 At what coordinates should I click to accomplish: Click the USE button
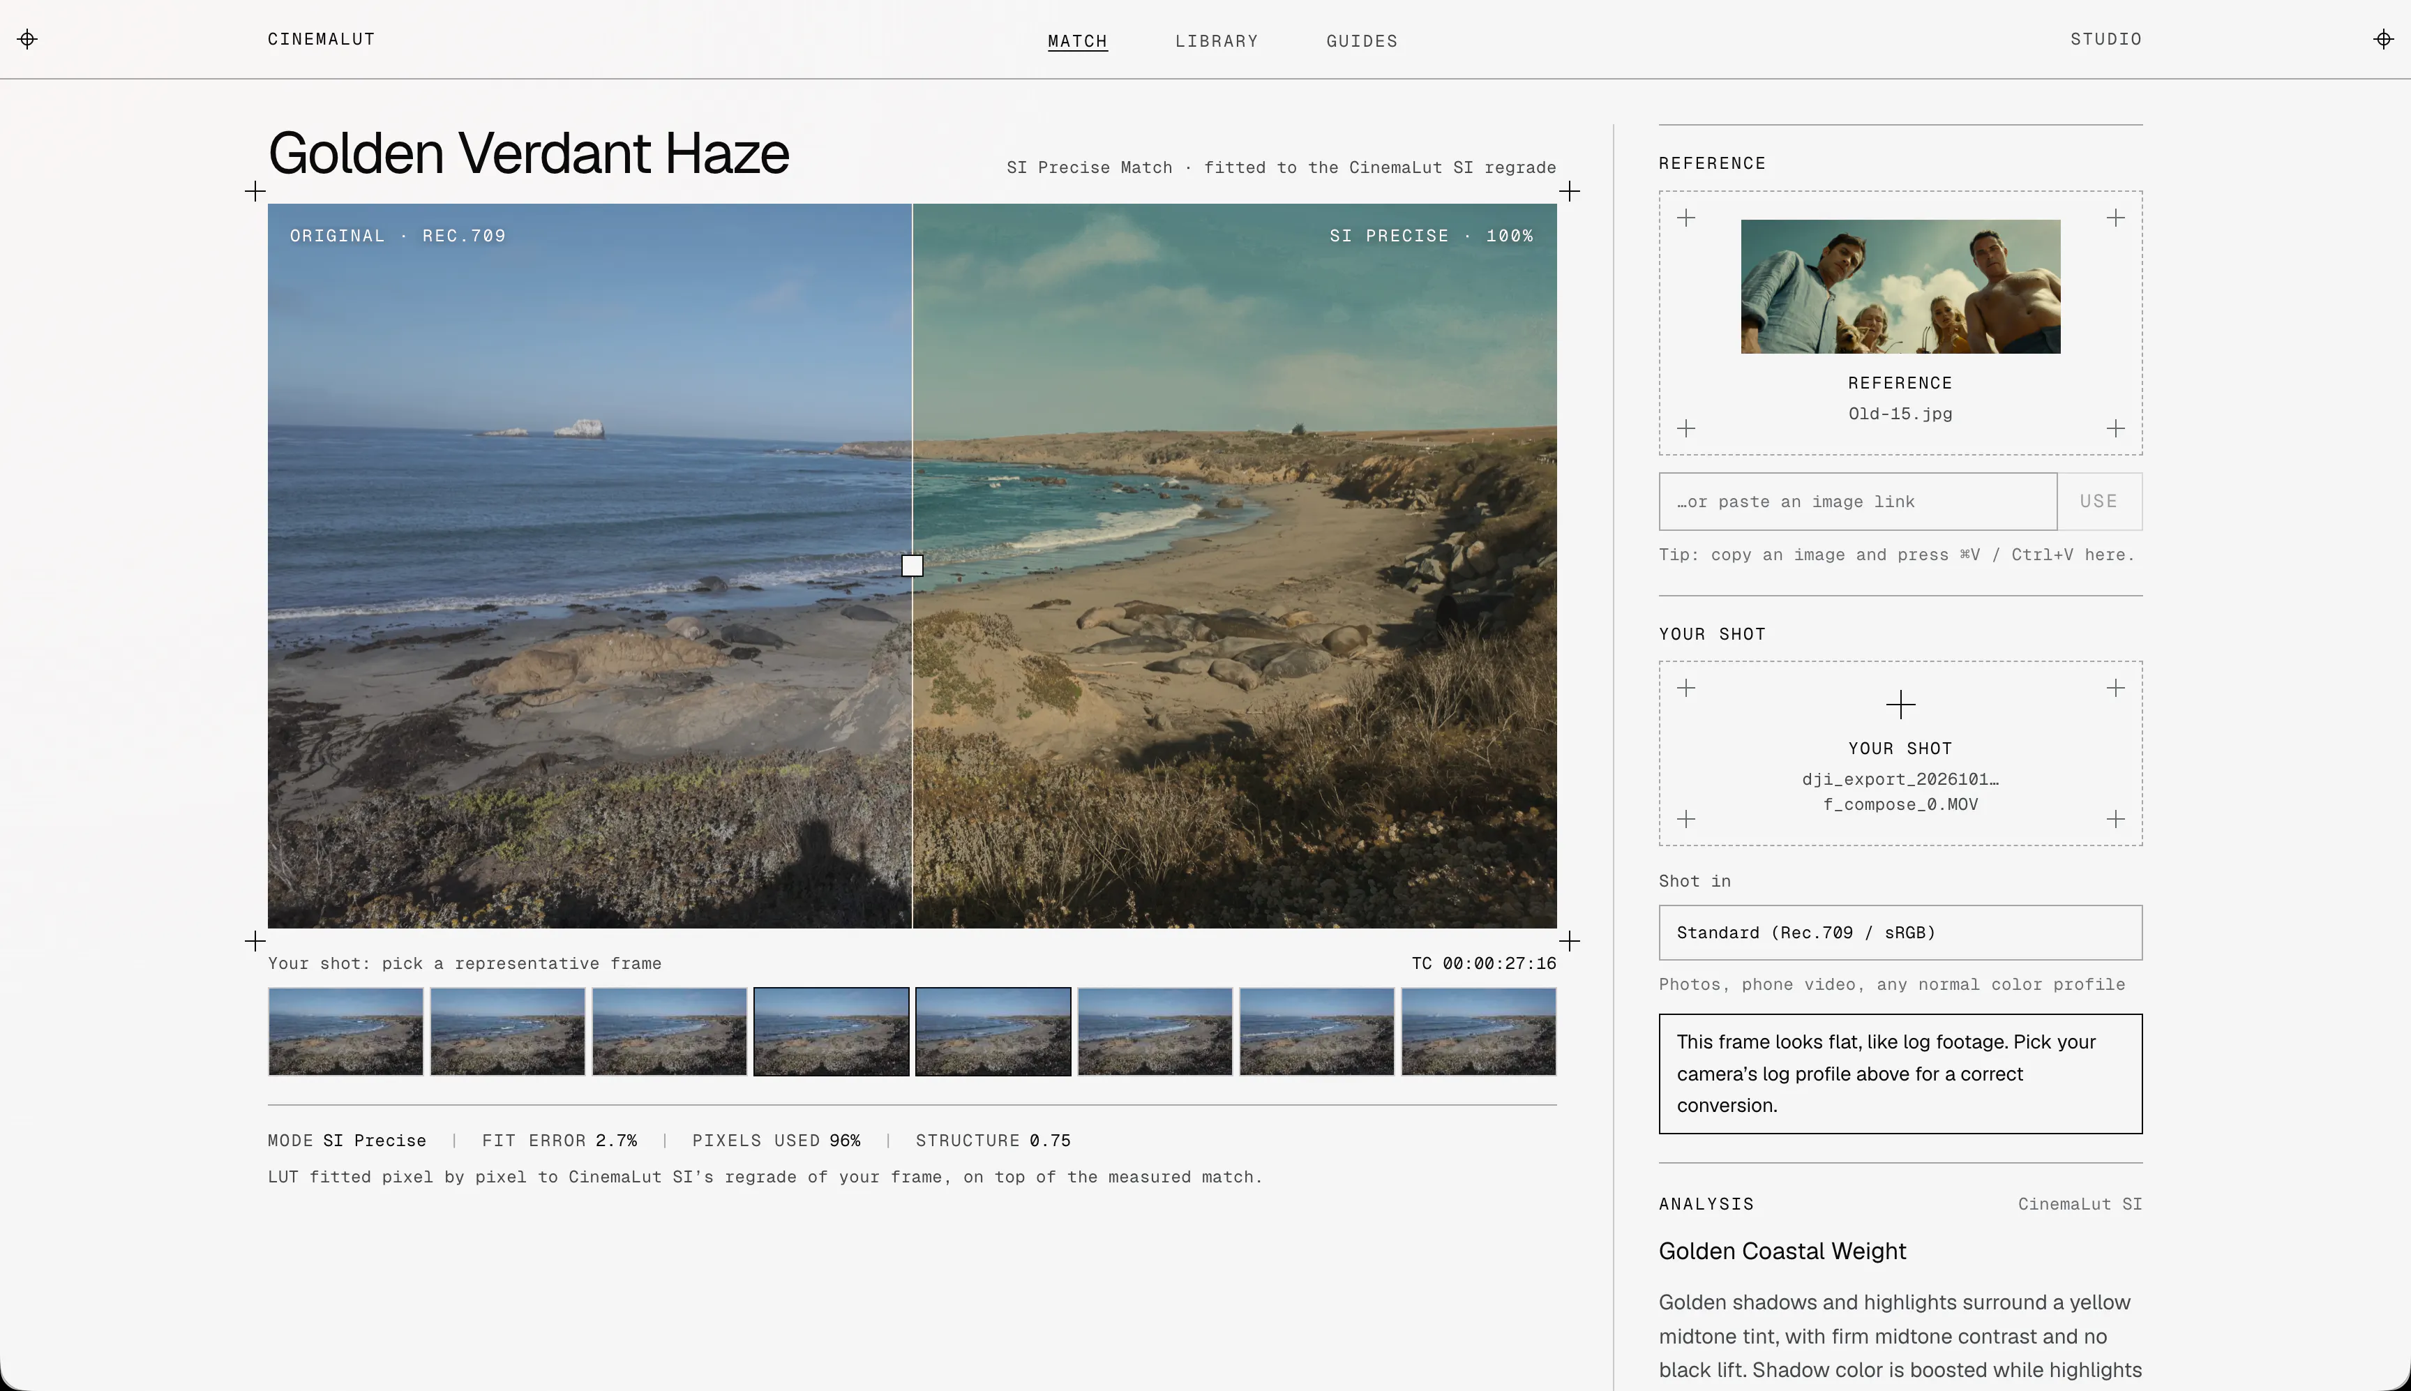[2098, 502]
